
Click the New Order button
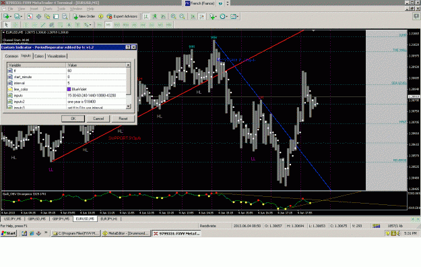[84, 16]
